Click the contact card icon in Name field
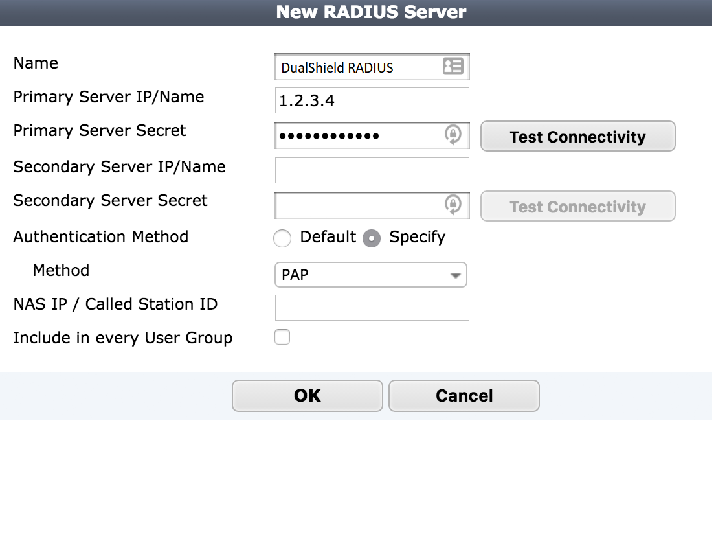 453,67
